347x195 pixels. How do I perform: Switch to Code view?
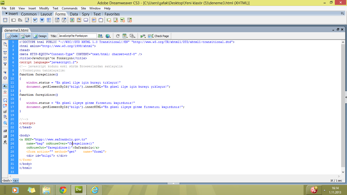click(x=12, y=36)
